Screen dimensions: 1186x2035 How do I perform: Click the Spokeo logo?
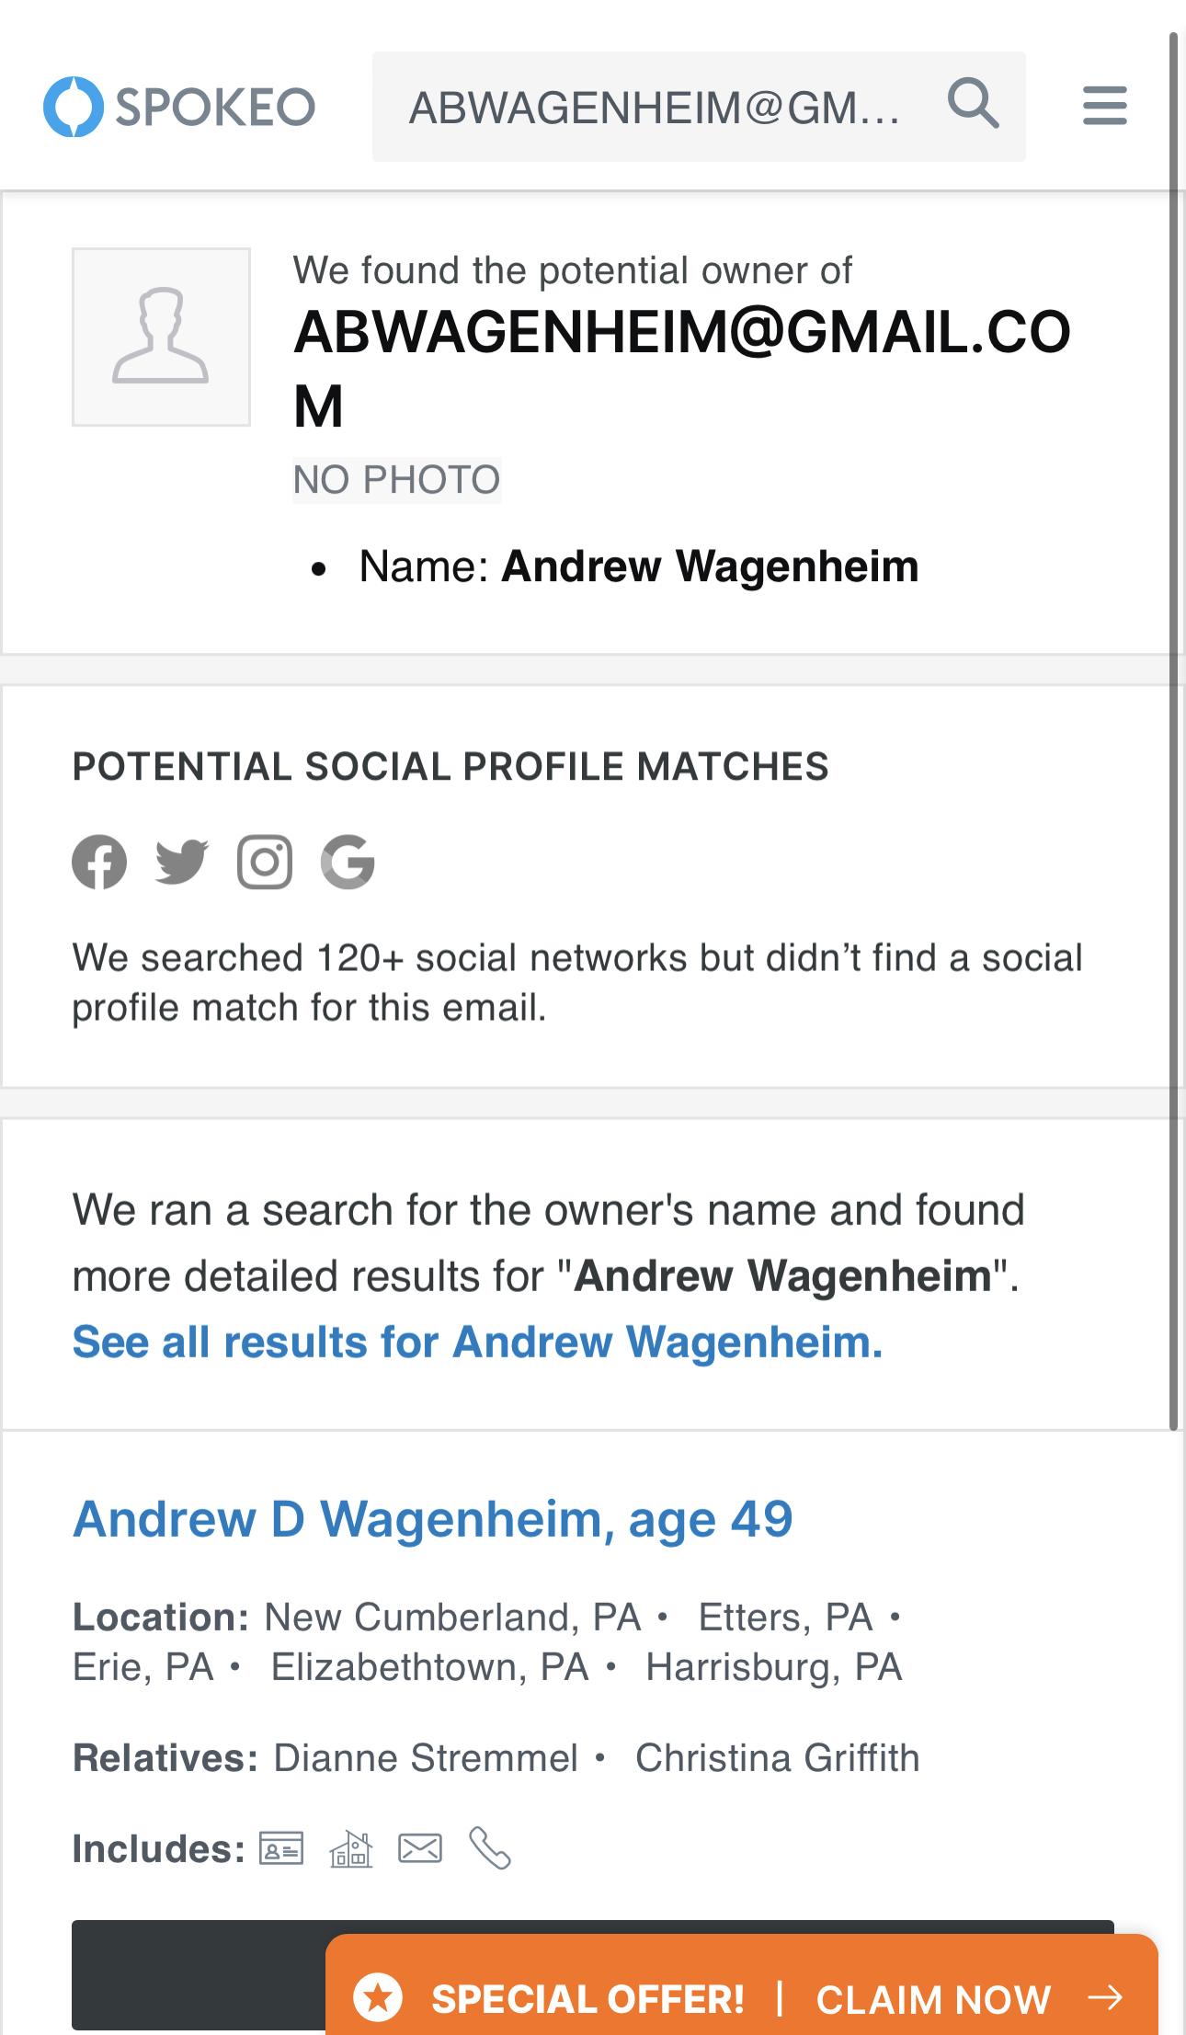[x=179, y=107]
